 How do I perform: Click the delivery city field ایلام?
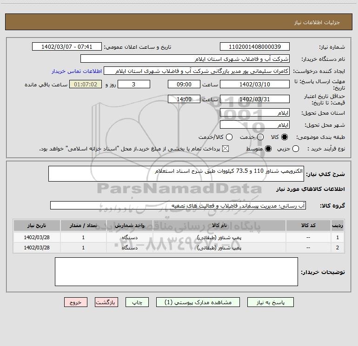[x=255, y=124]
